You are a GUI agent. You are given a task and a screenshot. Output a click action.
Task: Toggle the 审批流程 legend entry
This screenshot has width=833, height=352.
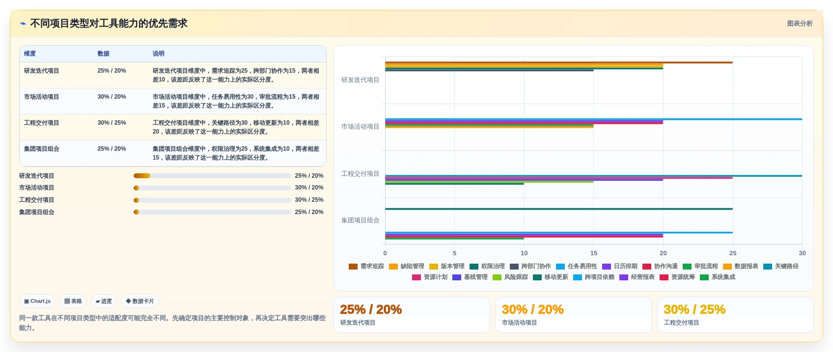(700, 266)
